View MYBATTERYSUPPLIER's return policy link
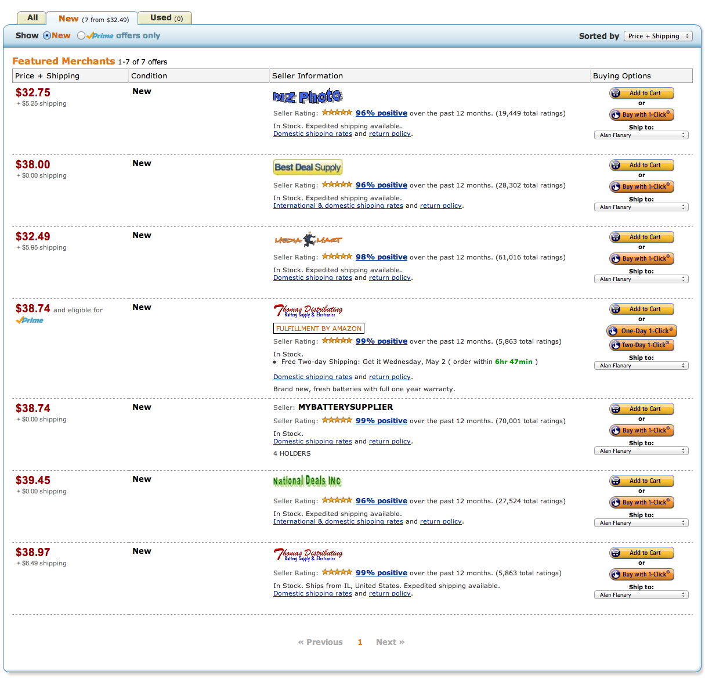This screenshot has width=705, height=678. tap(390, 441)
